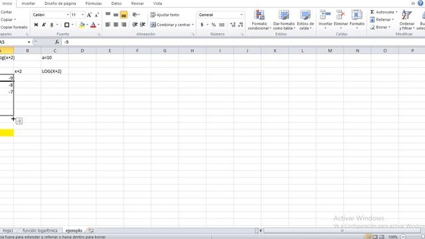
Task: Align cell text left
Action: (108, 25)
